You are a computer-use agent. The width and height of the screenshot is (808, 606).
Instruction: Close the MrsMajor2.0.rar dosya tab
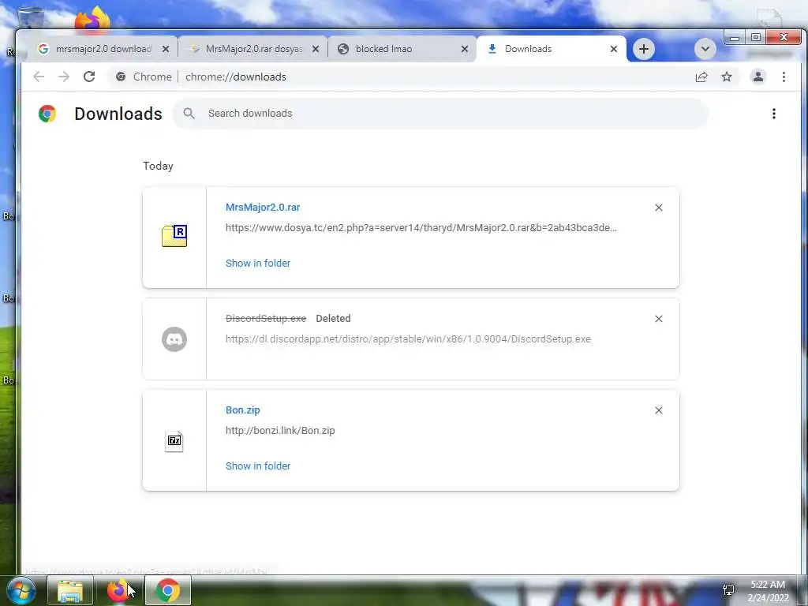tap(316, 49)
